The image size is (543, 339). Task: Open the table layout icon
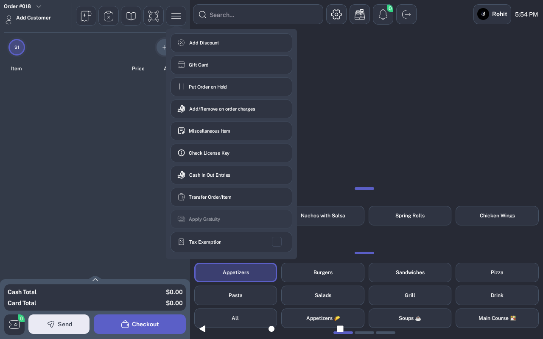(154, 16)
